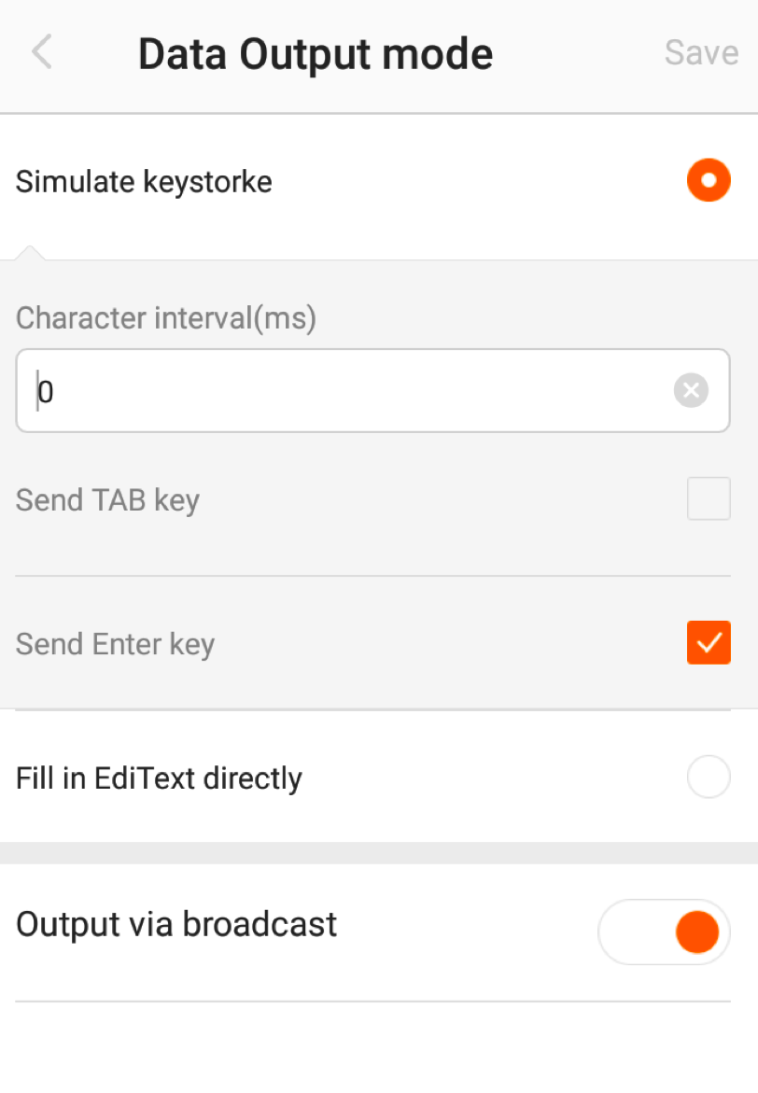Image resolution: width=758 pixels, height=1093 pixels.
Task: Tap the Send Enter key label text
Action: 115,645
